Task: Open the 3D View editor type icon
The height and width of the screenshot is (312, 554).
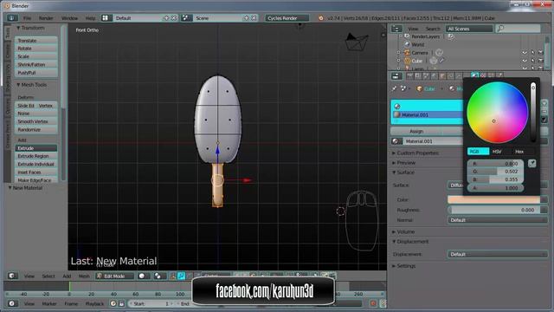Action: (x=12, y=276)
